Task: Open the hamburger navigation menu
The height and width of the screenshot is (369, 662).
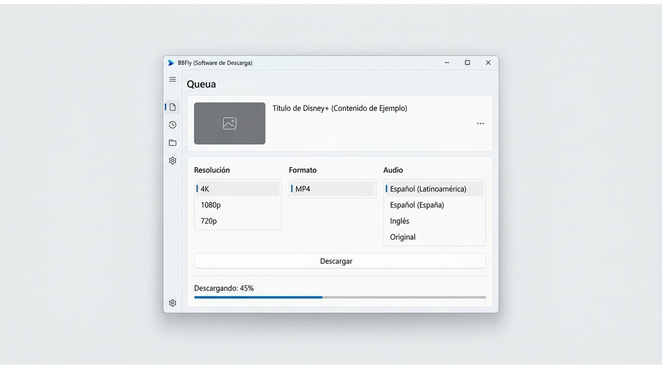Action: pos(172,79)
